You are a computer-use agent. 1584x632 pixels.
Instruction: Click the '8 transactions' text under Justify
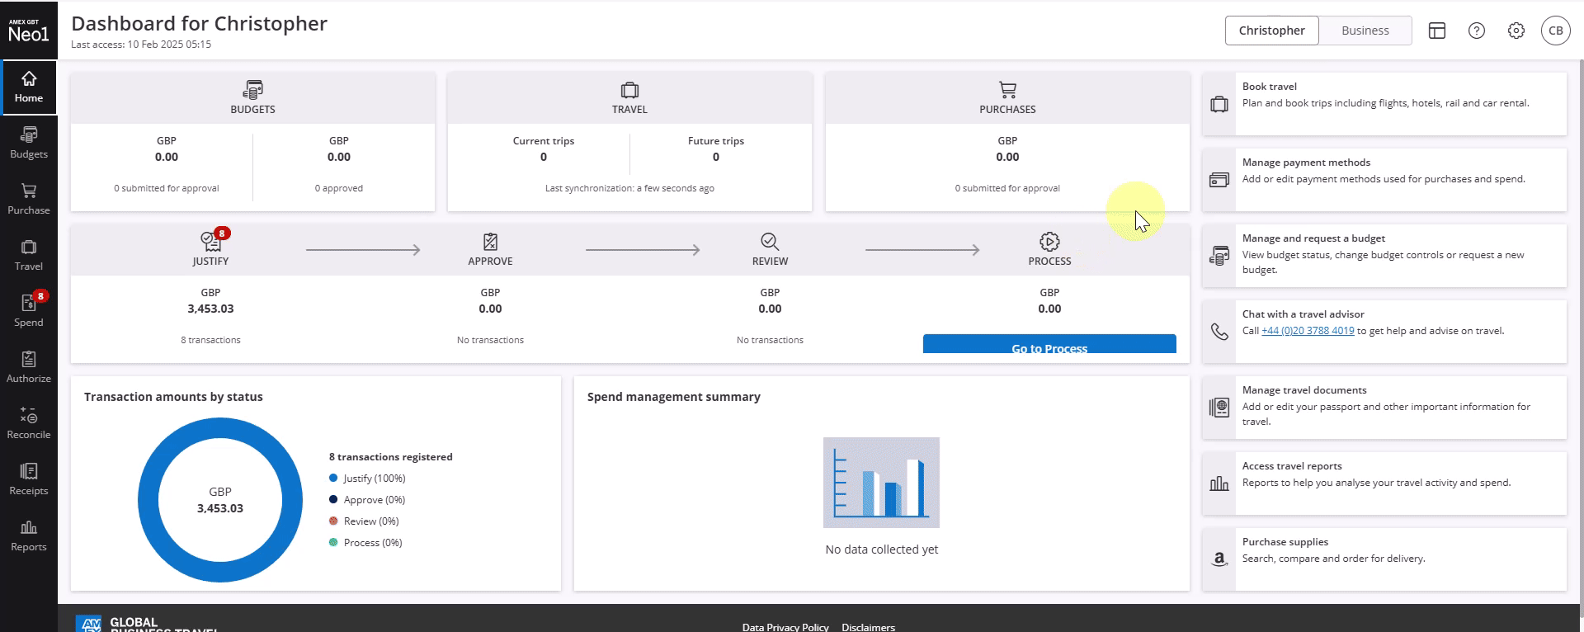(210, 340)
